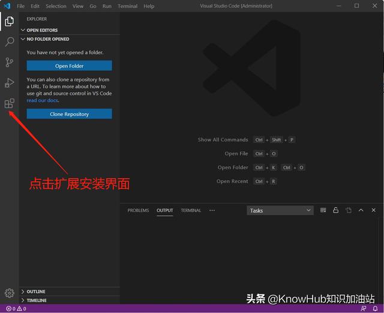Minimize the Visual Studio Code window
The image size is (384, 313).
(x=338, y=6)
